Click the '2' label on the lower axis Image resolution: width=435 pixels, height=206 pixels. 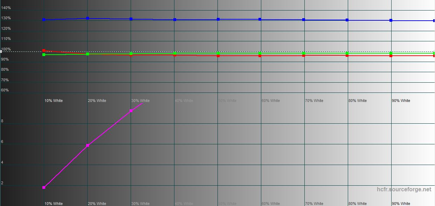tap(2, 183)
